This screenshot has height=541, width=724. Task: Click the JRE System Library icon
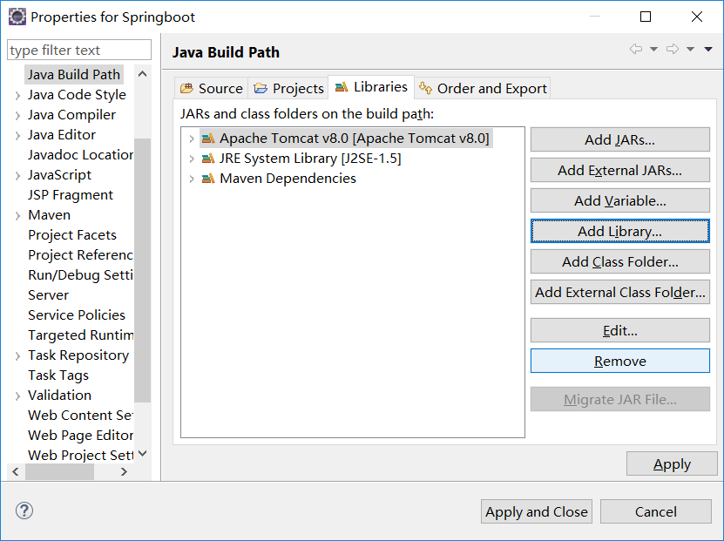[x=208, y=159]
